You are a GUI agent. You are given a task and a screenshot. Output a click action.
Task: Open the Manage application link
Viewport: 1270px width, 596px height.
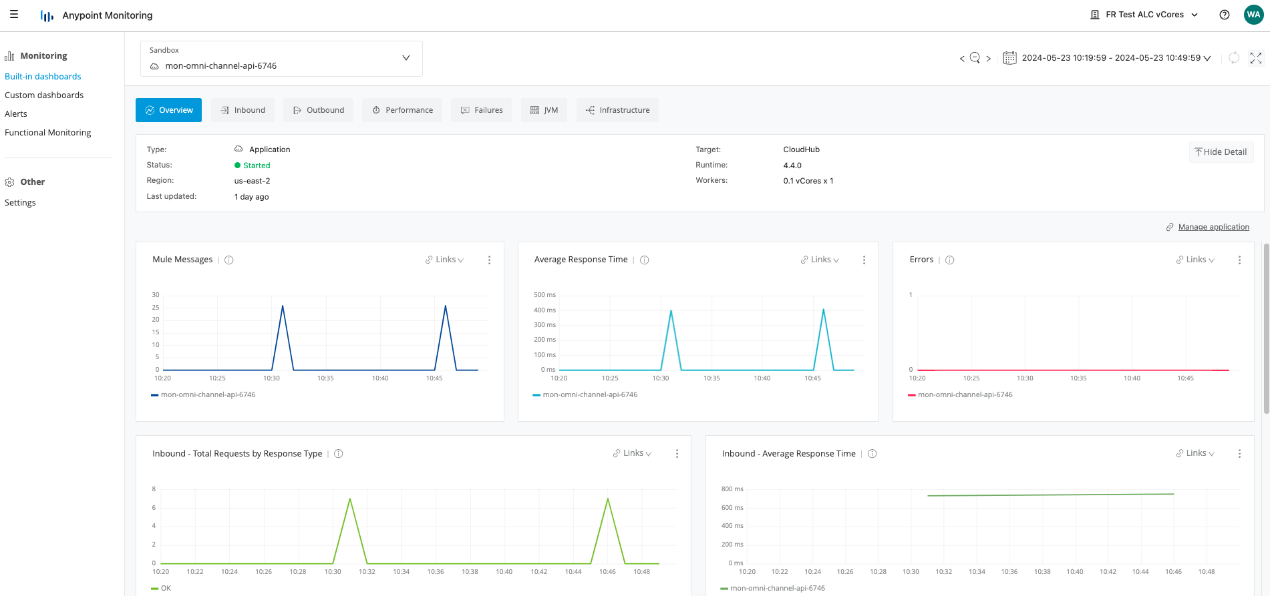click(1213, 227)
